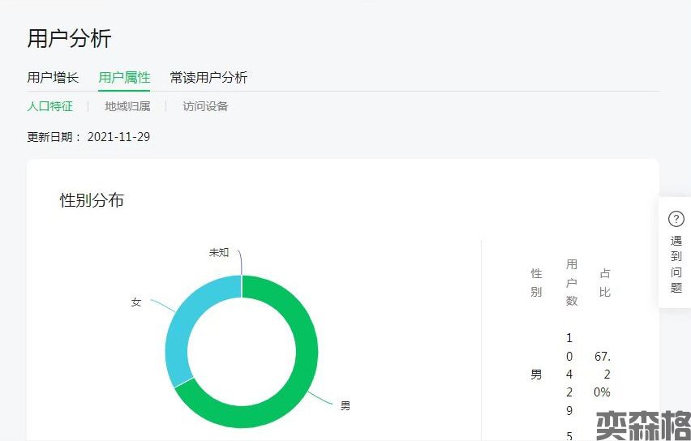
Task: Click the 占比 column header
Action: 604,282
